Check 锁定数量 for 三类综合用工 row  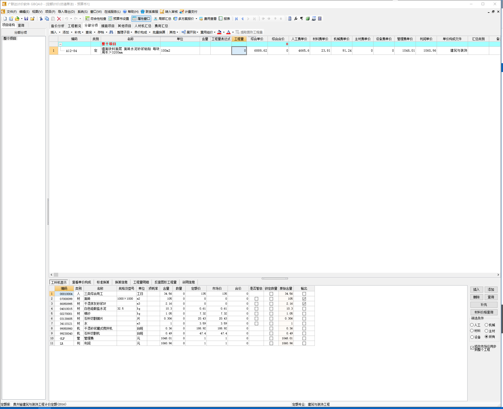(271, 294)
